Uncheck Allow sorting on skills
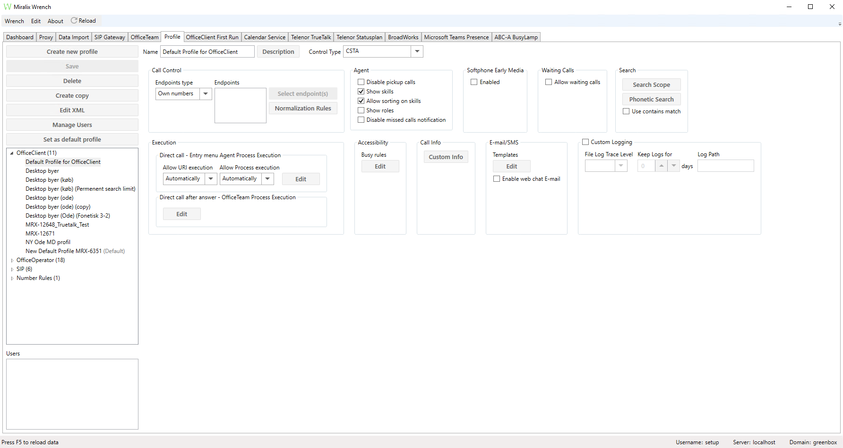Viewport: 843px width, 448px height. click(x=361, y=101)
